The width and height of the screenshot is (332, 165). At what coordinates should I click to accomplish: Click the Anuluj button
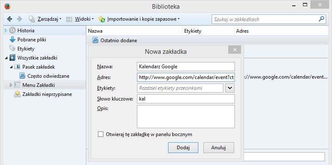[x=219, y=148]
